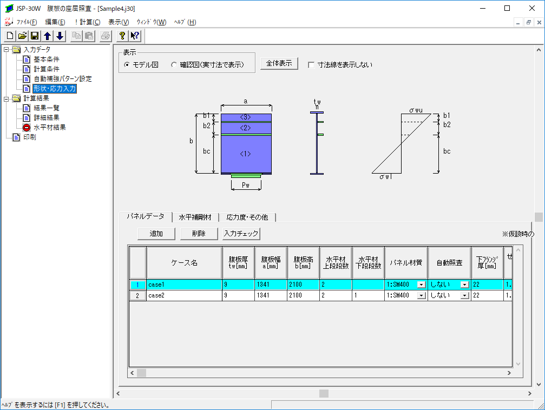Activate the context help pointer icon
Viewport: 545px width, 410px height.
coord(135,36)
